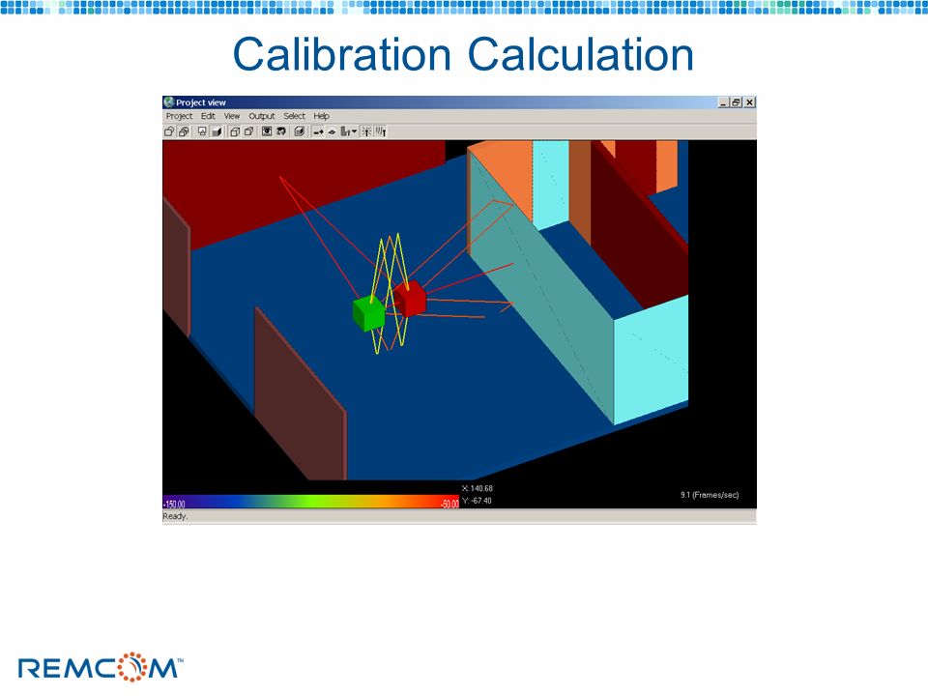The width and height of the screenshot is (928, 696).
Task: Click the green transmitter cube in the scene
Action: [368, 312]
